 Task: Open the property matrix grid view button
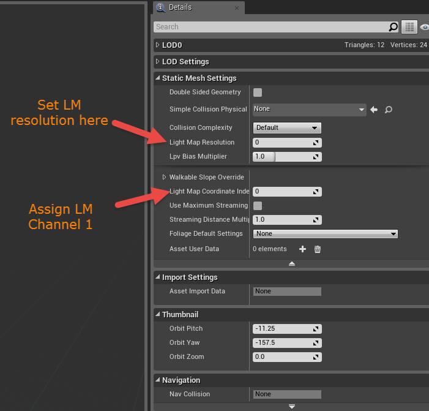coord(409,27)
